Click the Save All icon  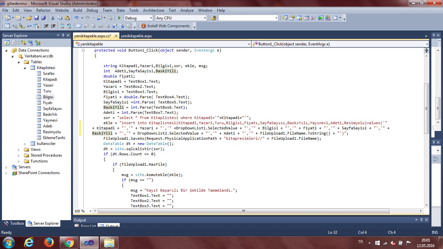point(43,18)
